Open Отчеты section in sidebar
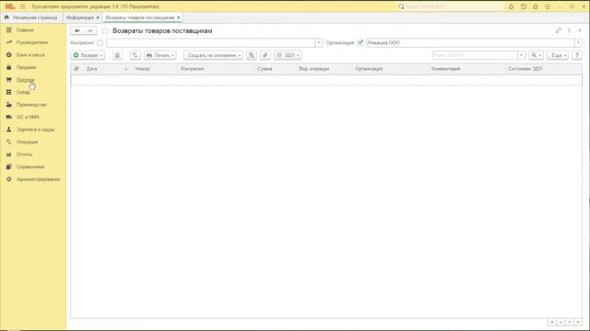This screenshot has width=590, height=331. 25,154
